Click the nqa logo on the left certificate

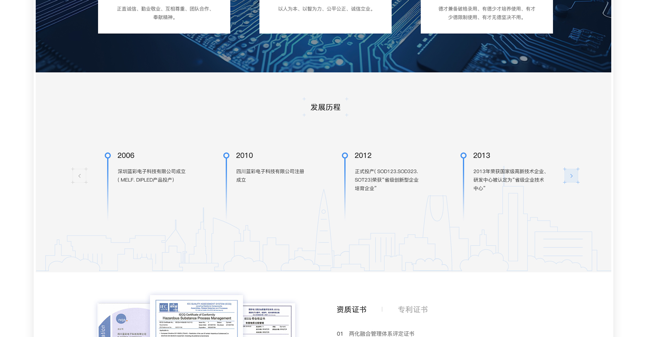click(x=122, y=319)
